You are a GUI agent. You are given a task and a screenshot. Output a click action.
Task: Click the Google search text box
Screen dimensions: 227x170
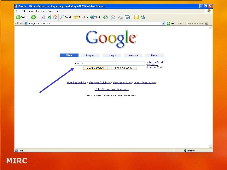(x=110, y=63)
